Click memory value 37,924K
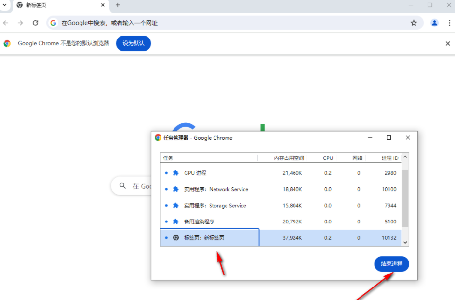 [292, 238]
